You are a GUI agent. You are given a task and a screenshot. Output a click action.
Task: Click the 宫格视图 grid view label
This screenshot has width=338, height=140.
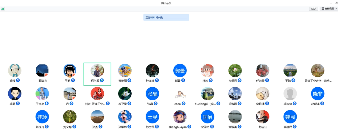tap(329, 9)
